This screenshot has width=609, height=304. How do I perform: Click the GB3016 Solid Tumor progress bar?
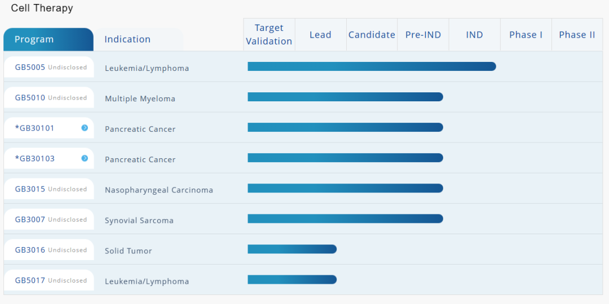tap(292, 249)
